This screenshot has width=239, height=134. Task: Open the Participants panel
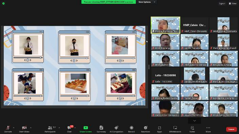coord(50,129)
